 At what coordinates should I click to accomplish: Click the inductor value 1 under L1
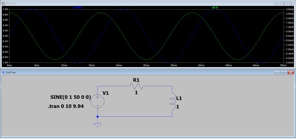pos(178,107)
